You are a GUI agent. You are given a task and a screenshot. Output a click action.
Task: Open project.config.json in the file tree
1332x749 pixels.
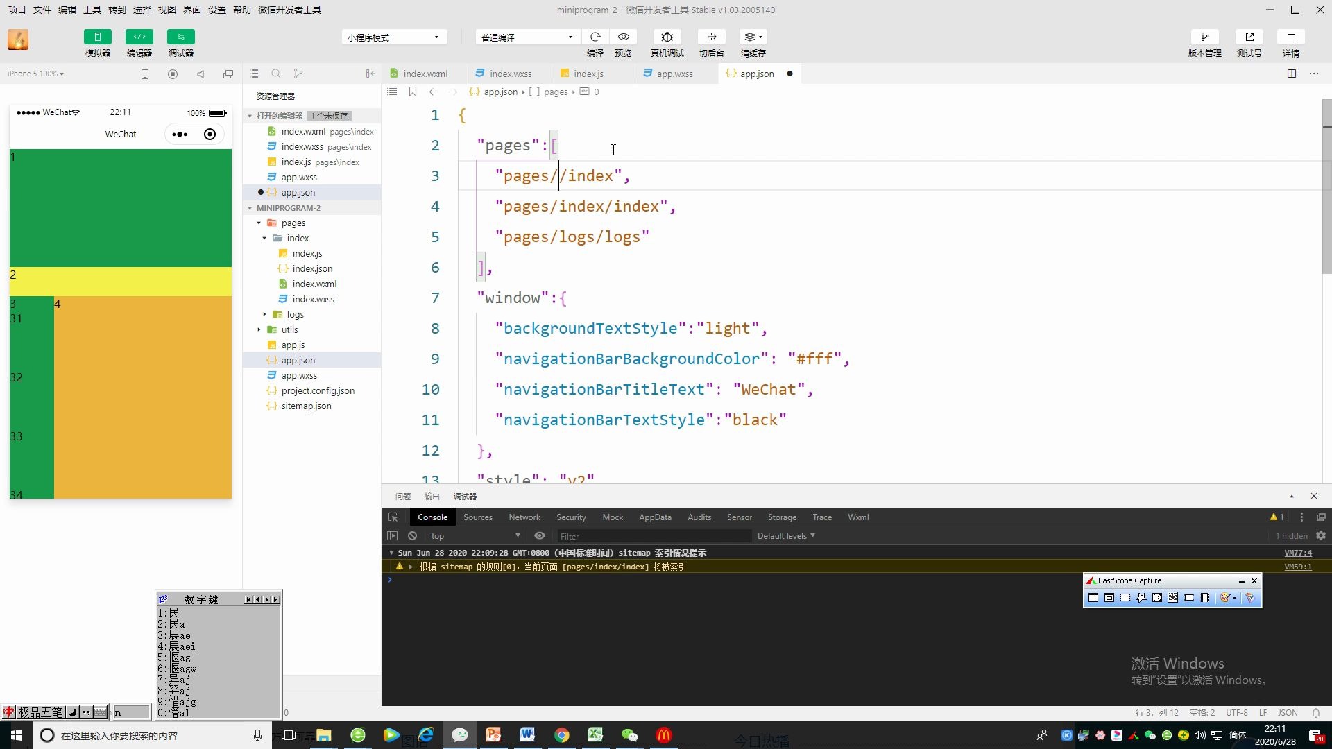click(x=318, y=391)
